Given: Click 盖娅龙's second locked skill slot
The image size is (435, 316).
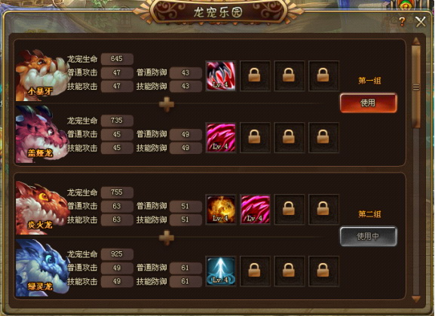Looking at the screenshot, I should 289,137.
